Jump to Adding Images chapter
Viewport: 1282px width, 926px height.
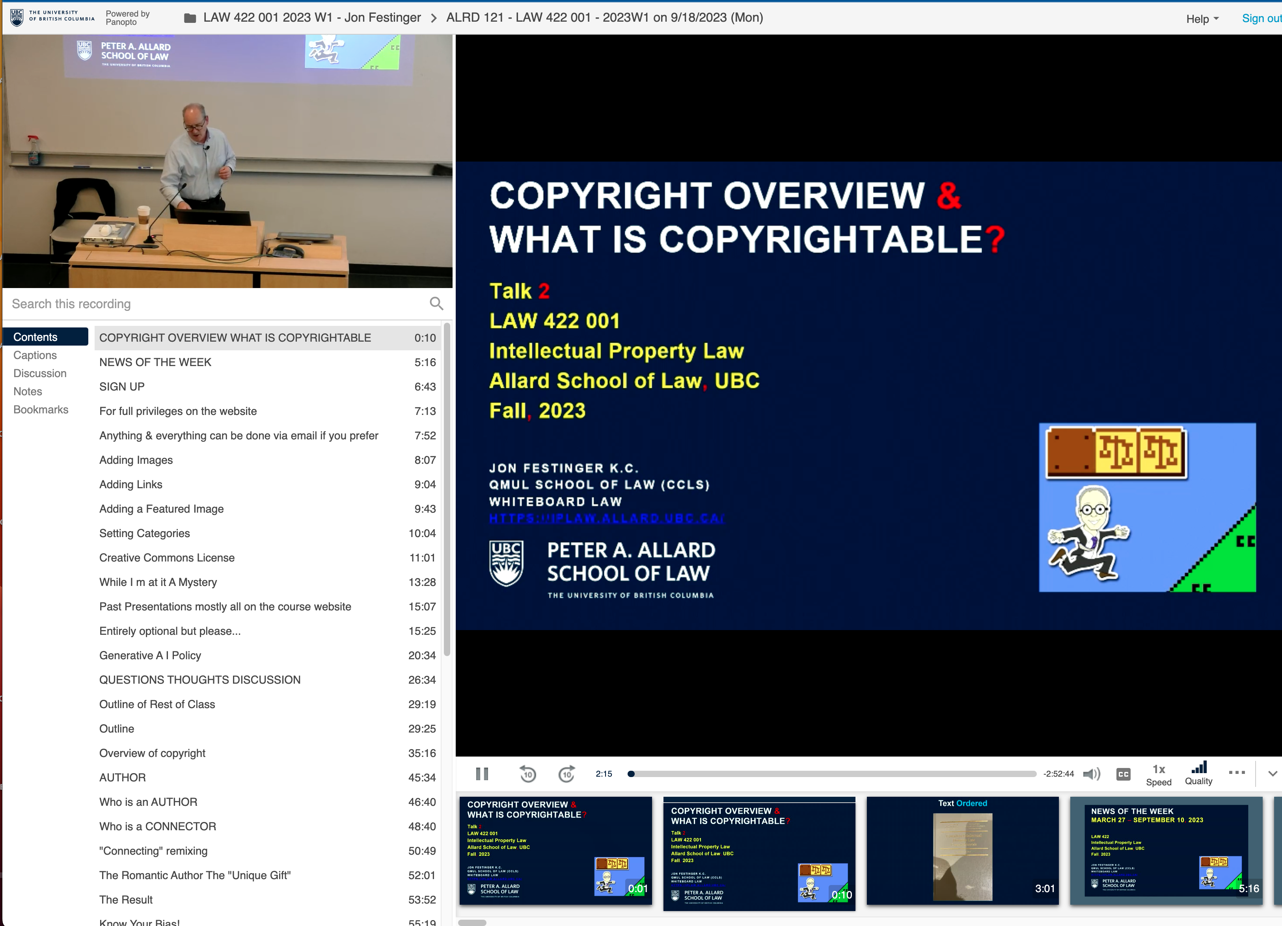tap(267, 460)
